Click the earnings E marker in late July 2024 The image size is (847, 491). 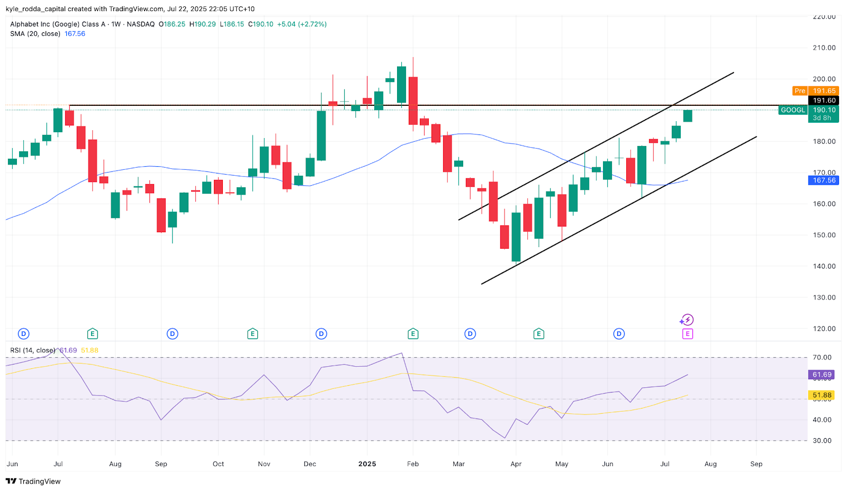click(93, 334)
